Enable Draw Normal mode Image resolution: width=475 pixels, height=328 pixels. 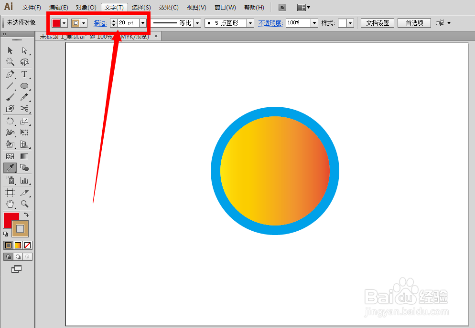tap(8, 256)
